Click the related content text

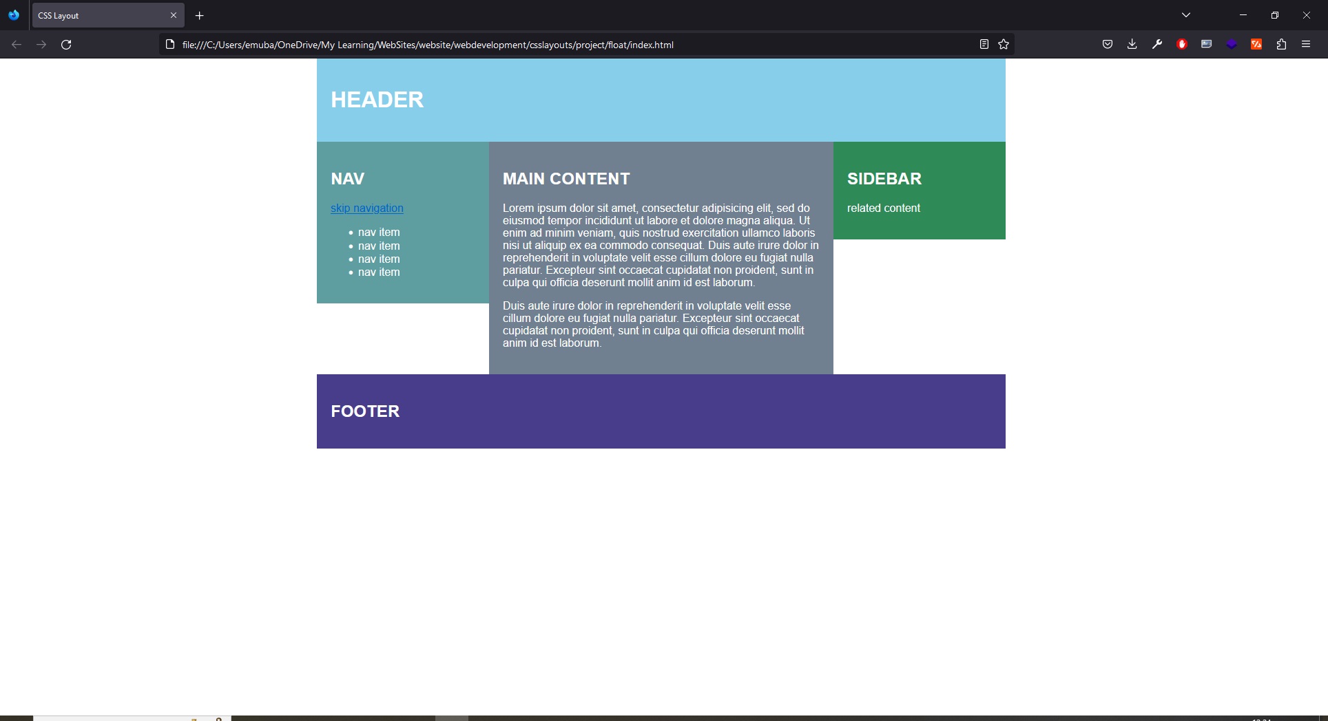[x=884, y=208]
